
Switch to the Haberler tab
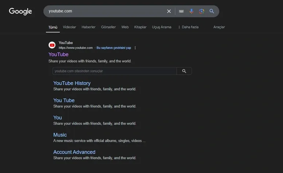pyautogui.click(x=88, y=27)
